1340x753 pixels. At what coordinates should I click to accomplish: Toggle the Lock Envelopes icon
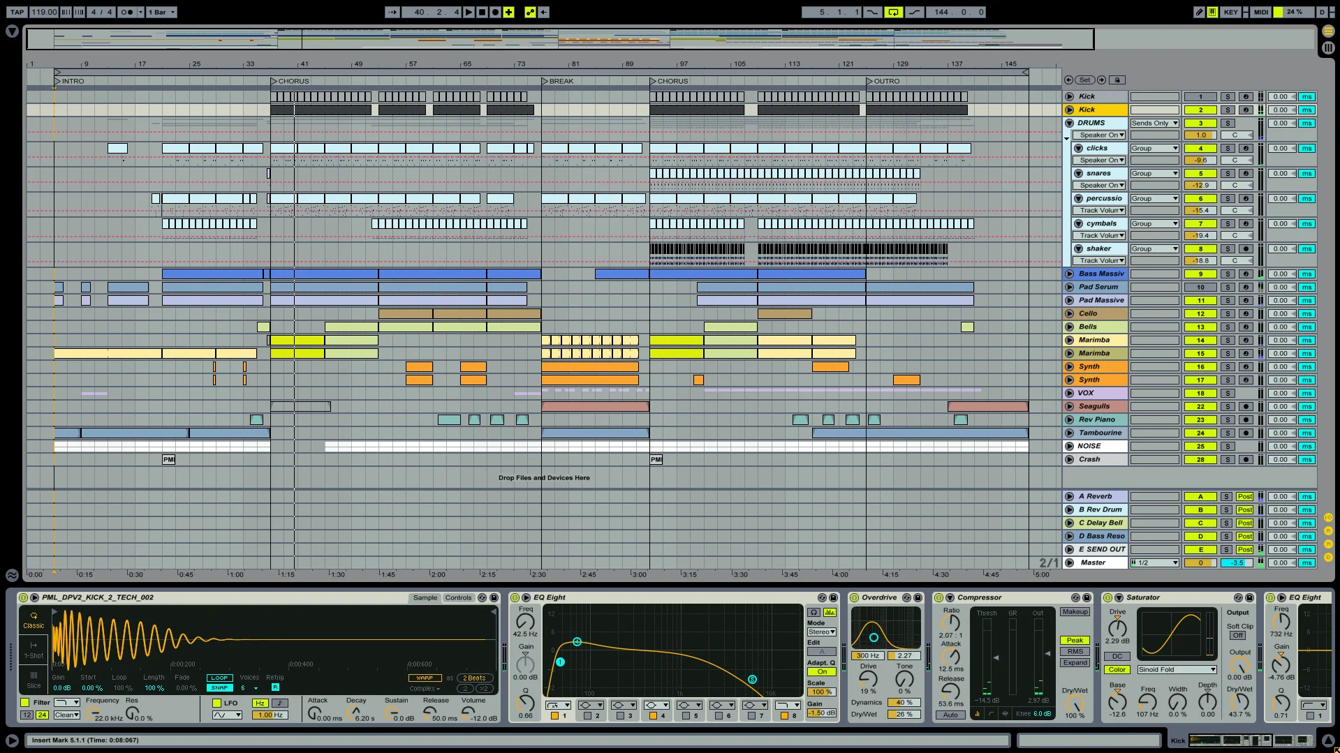click(x=1117, y=80)
